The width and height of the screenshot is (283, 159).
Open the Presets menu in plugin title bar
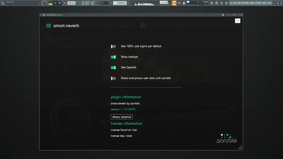click(x=229, y=15)
